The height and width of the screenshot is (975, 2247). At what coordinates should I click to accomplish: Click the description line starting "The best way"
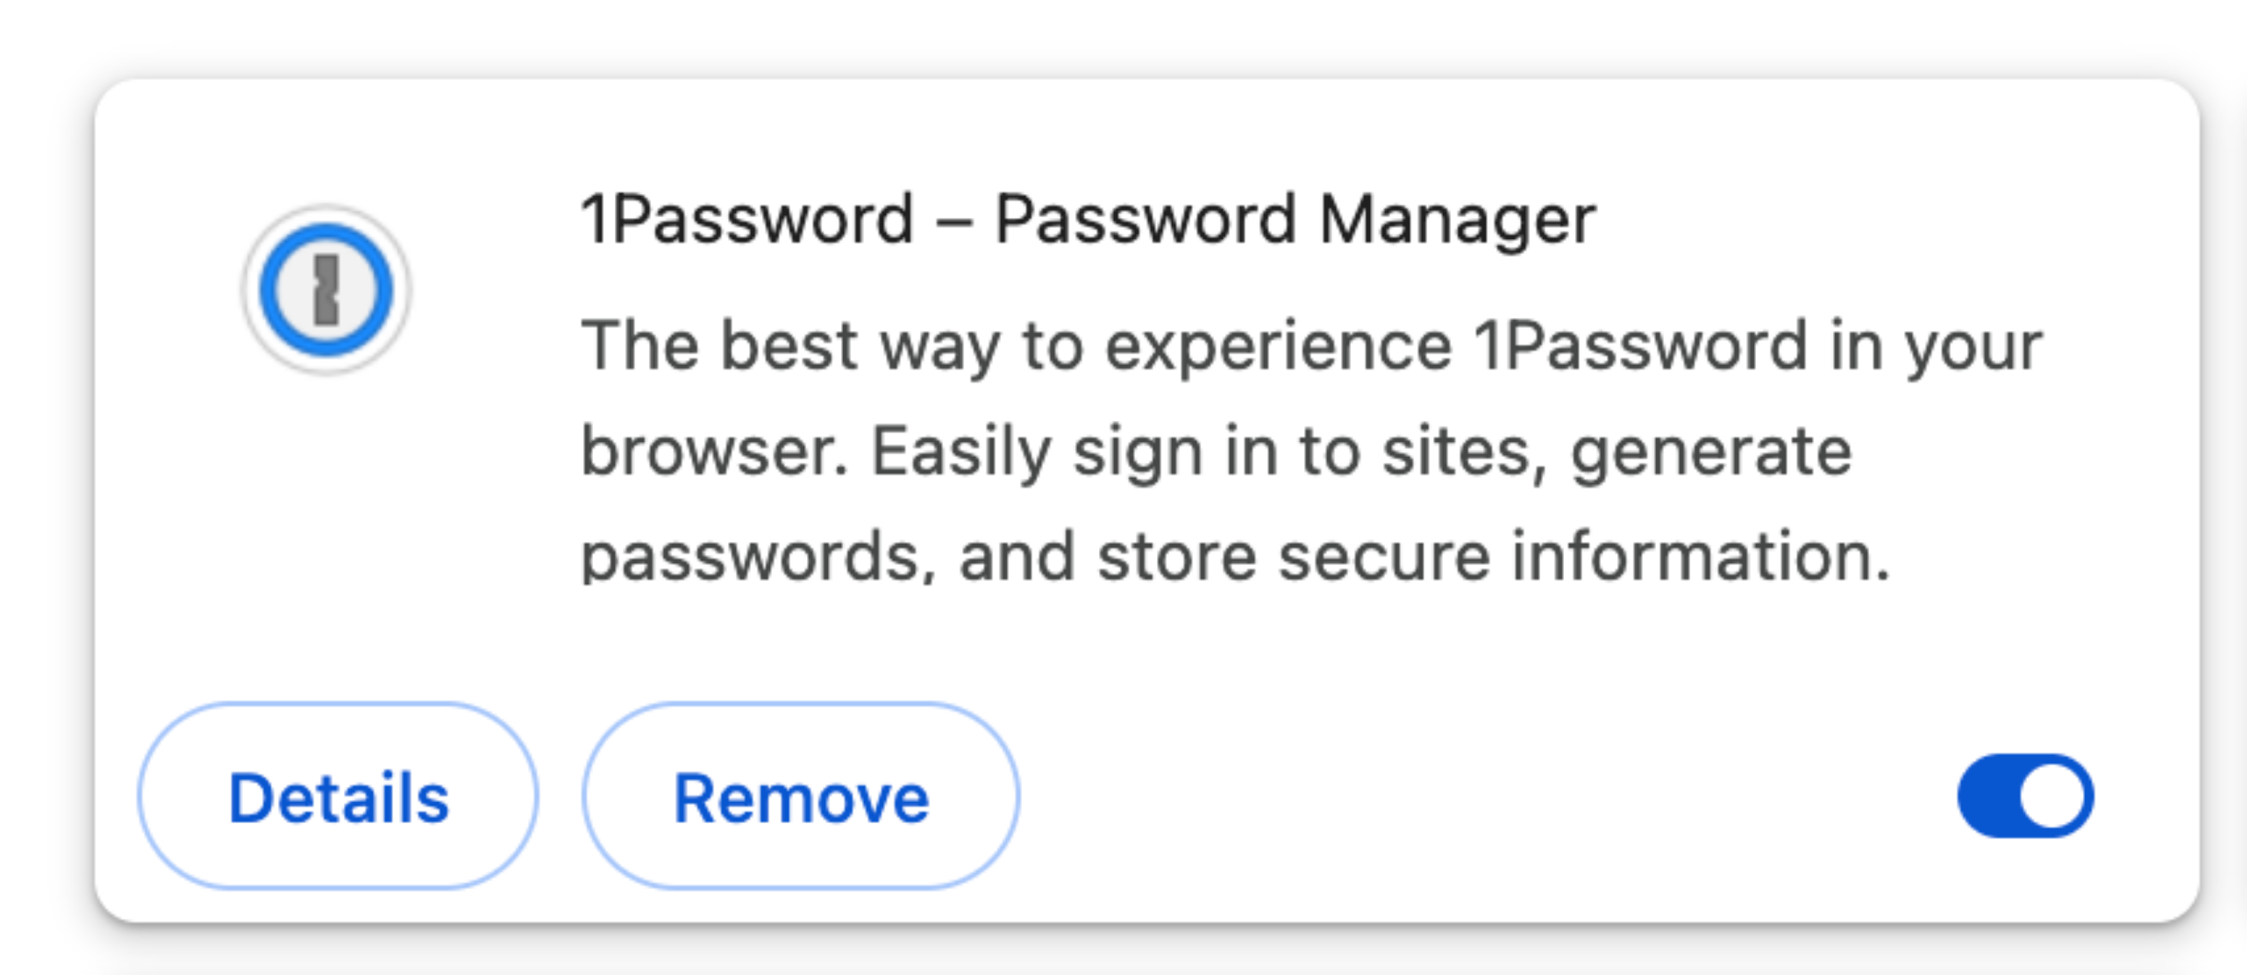(1311, 347)
